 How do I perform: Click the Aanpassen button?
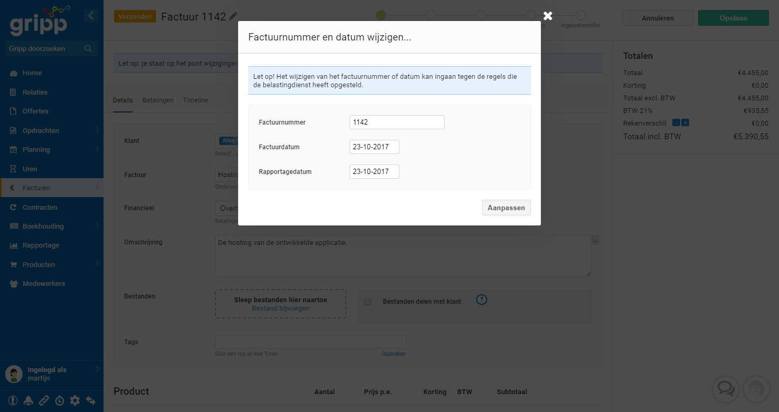coord(506,208)
